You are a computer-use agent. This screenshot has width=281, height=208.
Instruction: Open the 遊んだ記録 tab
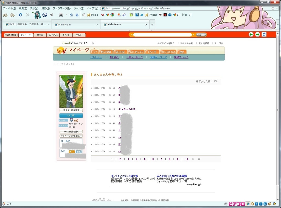coord(106,52)
